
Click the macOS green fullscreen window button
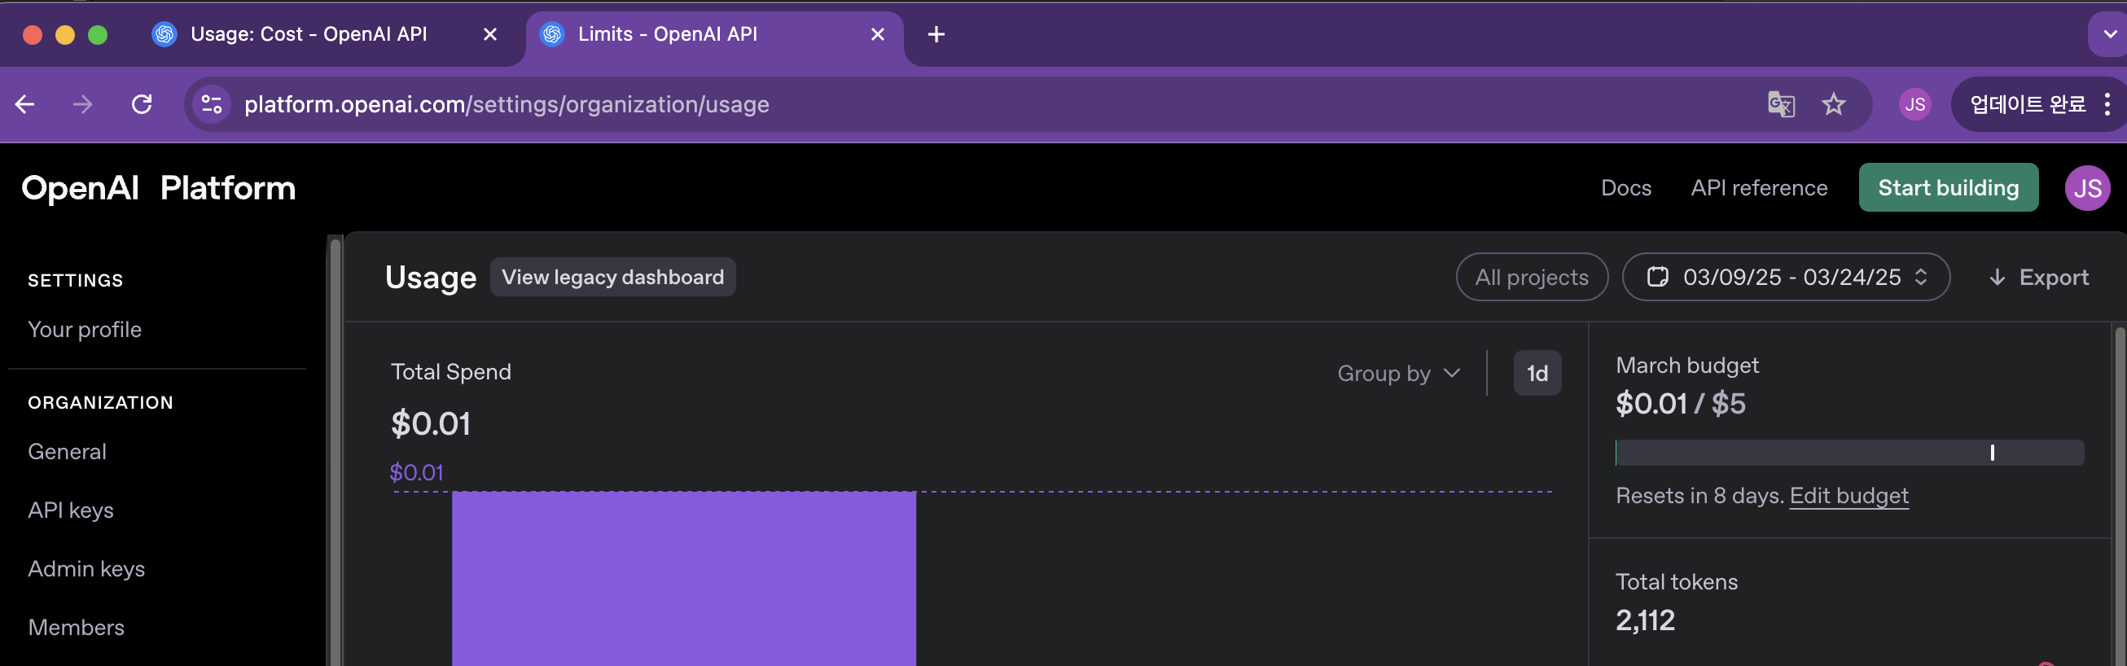click(x=98, y=35)
